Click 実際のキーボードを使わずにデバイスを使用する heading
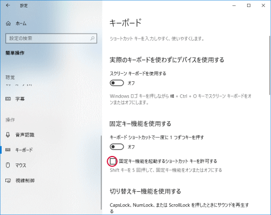Viewport: 271px width, 215px height. click(167, 60)
